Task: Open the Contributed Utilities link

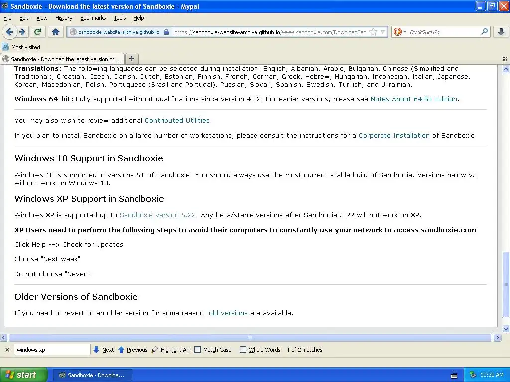Action: click(177, 120)
